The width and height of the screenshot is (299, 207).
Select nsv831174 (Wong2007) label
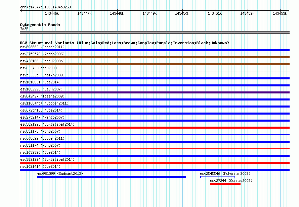40,145
